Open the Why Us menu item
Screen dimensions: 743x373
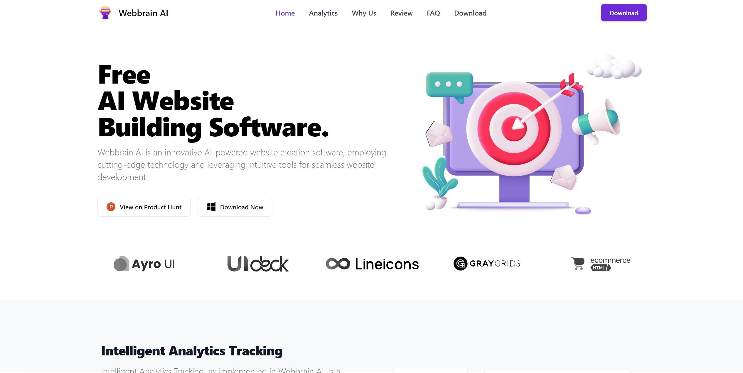363,12
